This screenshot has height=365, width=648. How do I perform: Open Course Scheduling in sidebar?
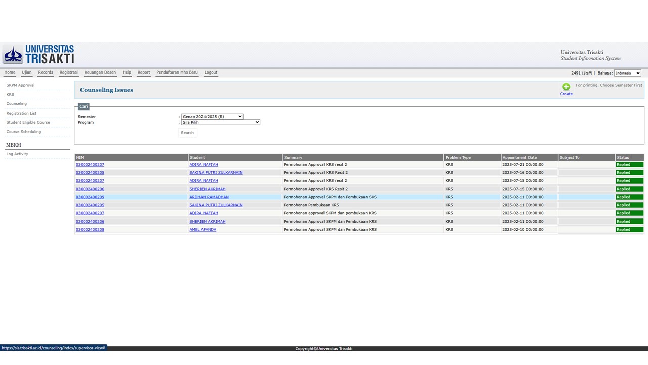tap(24, 132)
